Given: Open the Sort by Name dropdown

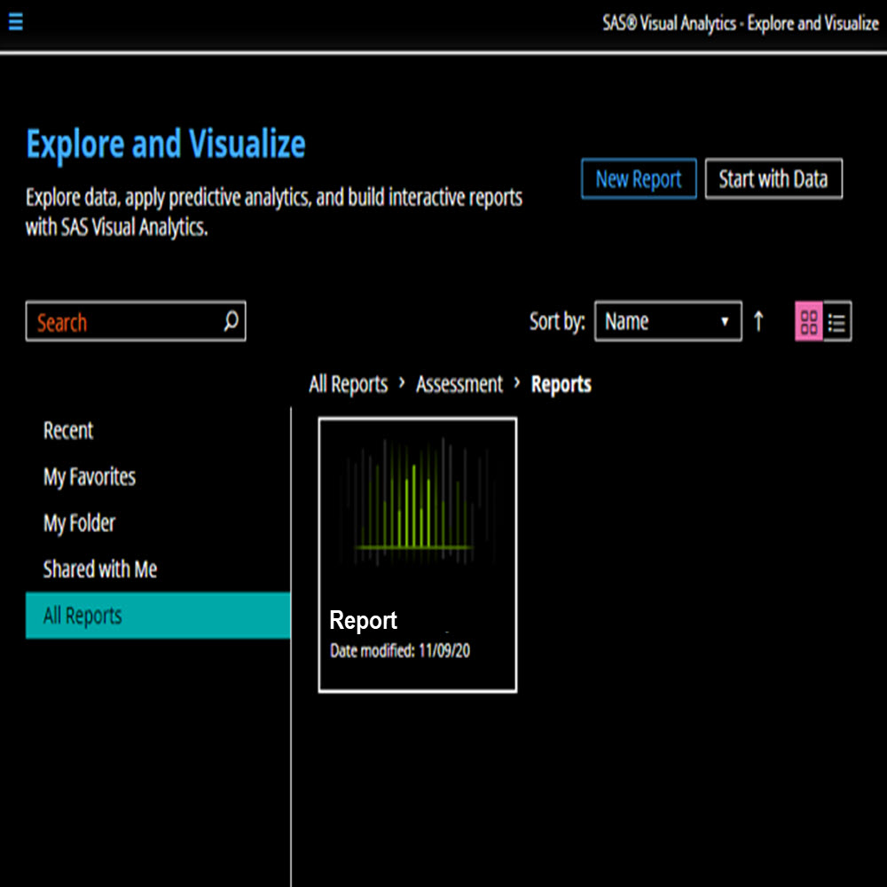Looking at the screenshot, I should coord(667,322).
